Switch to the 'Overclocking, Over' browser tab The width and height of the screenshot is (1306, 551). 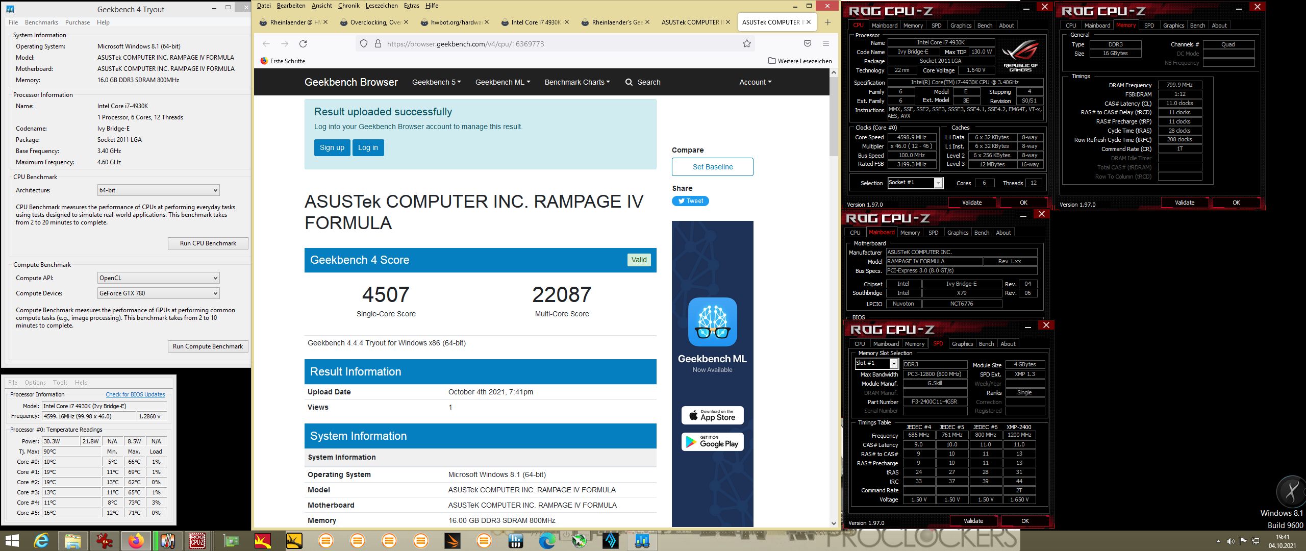pos(374,22)
